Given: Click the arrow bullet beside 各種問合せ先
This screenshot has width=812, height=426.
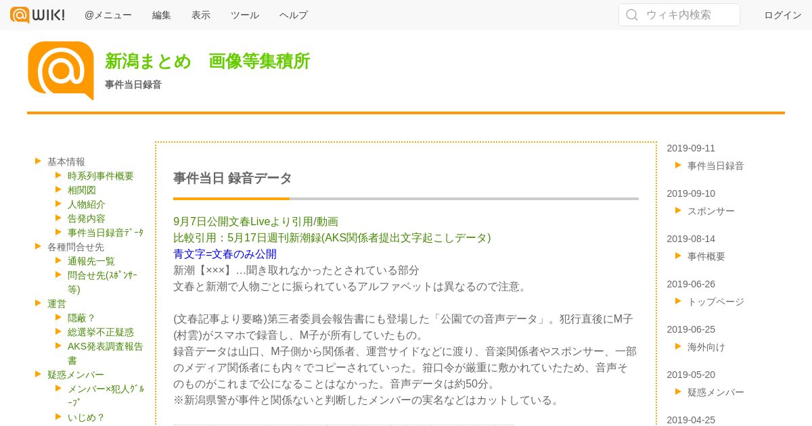Looking at the screenshot, I should pyautogui.click(x=39, y=246).
